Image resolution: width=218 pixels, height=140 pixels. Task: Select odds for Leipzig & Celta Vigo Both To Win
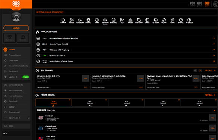coord(141,78)
